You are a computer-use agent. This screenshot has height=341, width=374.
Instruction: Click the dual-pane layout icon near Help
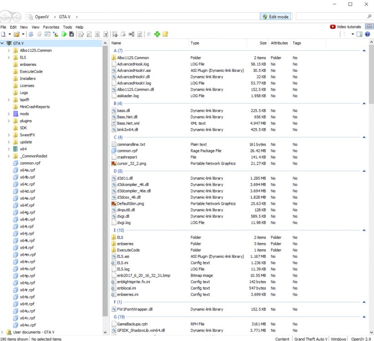tap(359, 34)
